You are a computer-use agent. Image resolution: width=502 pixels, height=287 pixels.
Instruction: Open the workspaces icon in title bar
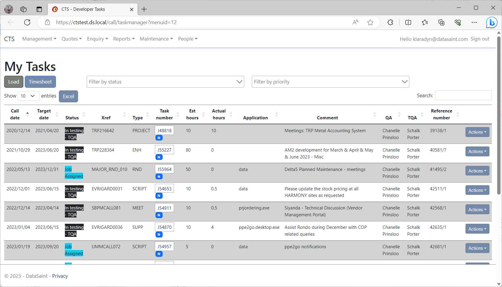coord(24,9)
